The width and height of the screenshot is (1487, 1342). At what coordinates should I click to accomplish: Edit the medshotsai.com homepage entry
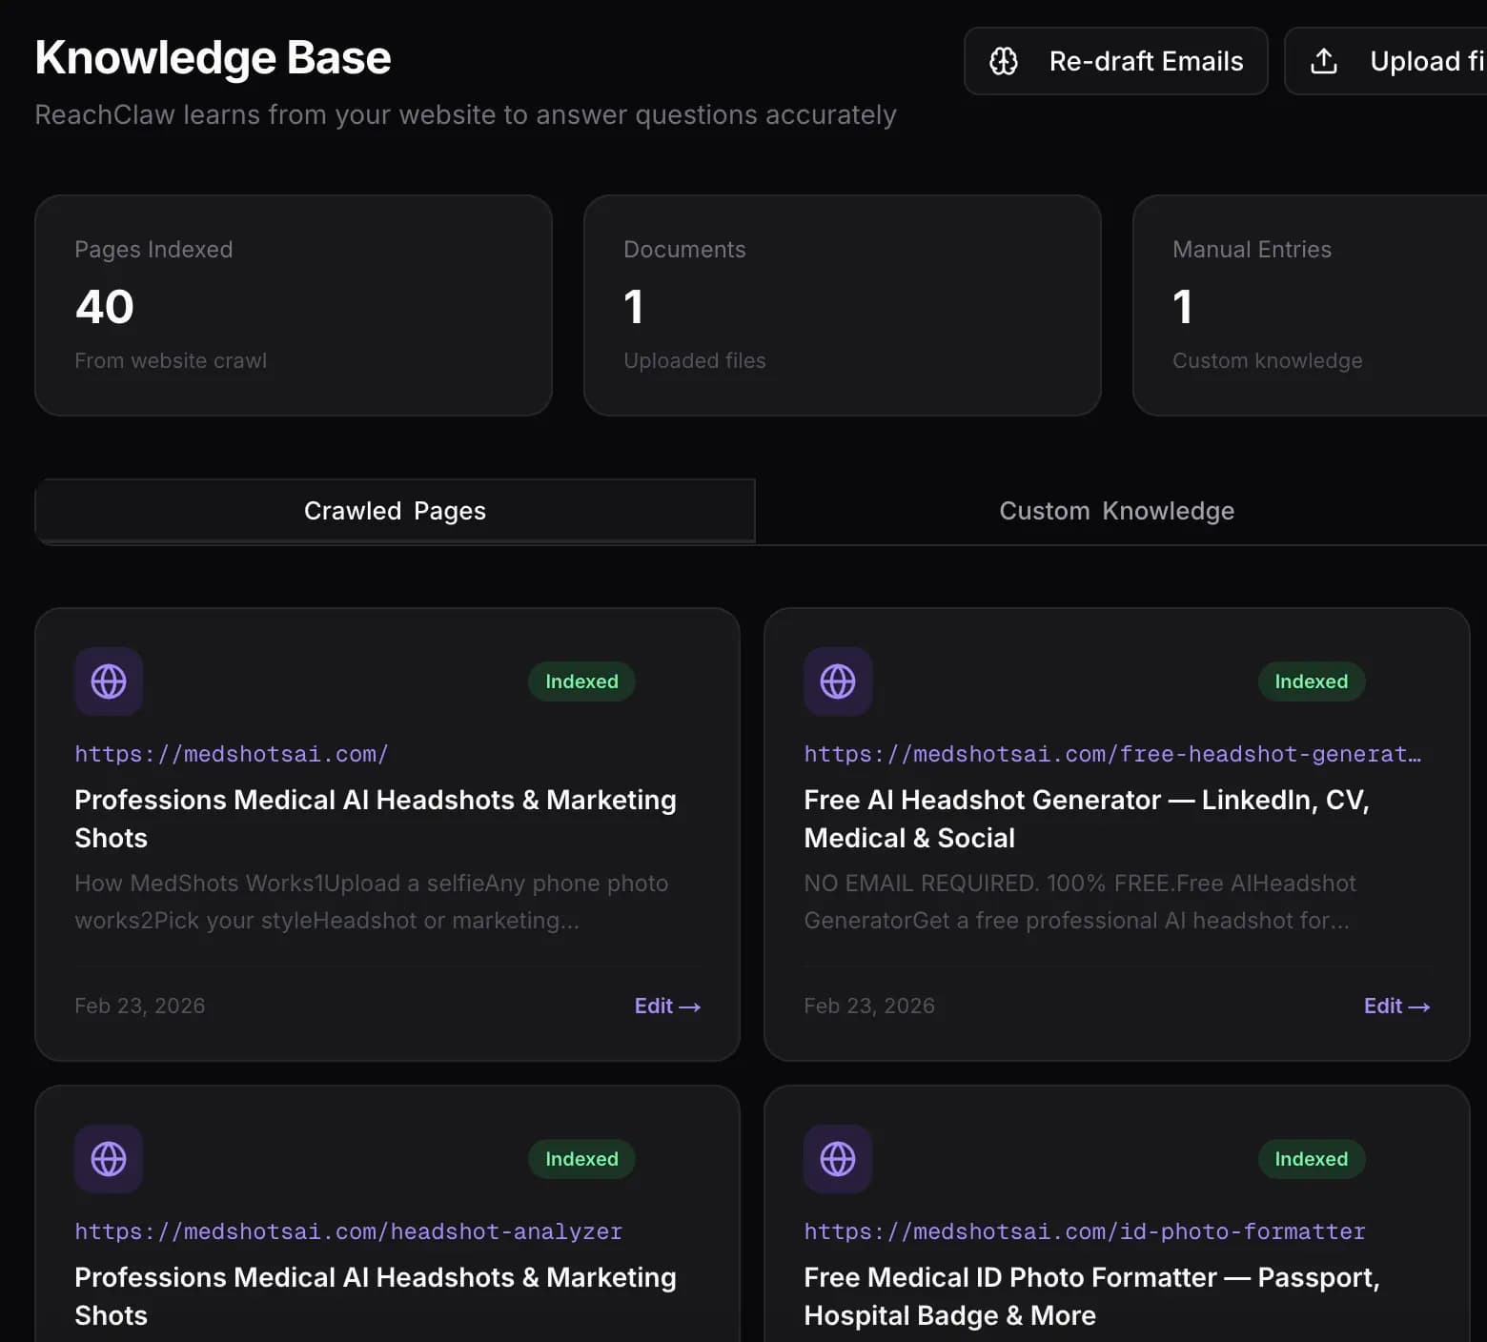[667, 1006]
